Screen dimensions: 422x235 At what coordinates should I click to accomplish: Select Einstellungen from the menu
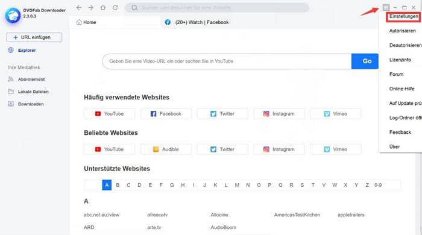tap(403, 16)
